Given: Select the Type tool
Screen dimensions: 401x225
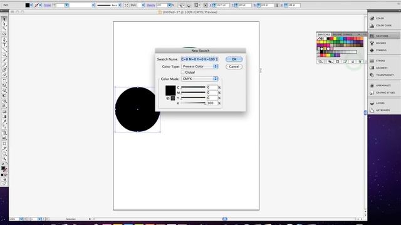Looking at the screenshot, I should tap(4, 45).
